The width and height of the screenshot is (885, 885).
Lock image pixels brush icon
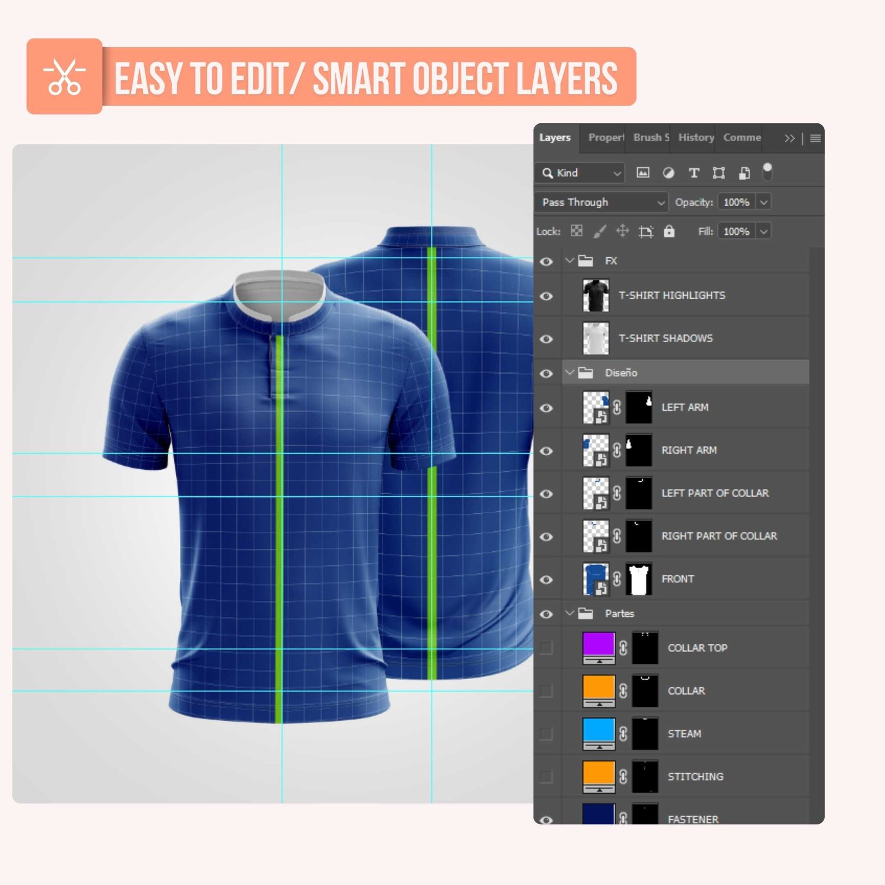pos(600,231)
